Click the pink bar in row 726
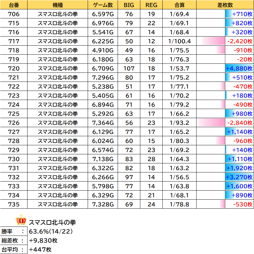 pyautogui.click(x=211, y=122)
